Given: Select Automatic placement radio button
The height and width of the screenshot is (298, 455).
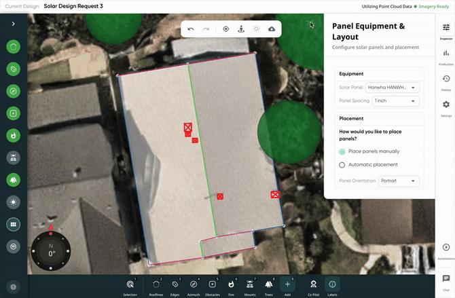Looking at the screenshot, I should click(342, 165).
